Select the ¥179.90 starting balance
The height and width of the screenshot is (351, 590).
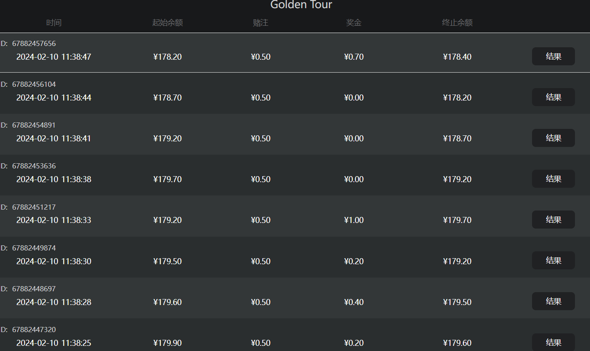click(167, 343)
